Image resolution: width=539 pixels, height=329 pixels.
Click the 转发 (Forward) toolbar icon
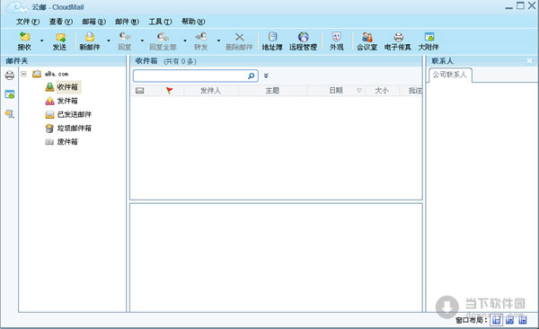coord(200,41)
